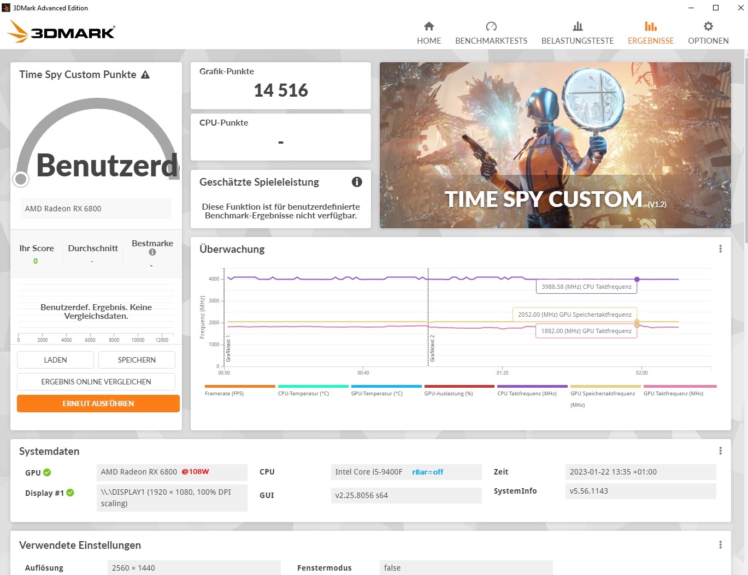The height and width of the screenshot is (575, 748).
Task: Click the Auflösung 2560 × 1440 value
Action: pos(194,567)
